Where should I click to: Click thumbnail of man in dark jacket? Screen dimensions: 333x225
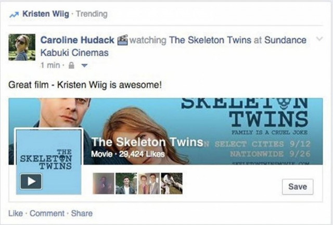(x=126, y=183)
